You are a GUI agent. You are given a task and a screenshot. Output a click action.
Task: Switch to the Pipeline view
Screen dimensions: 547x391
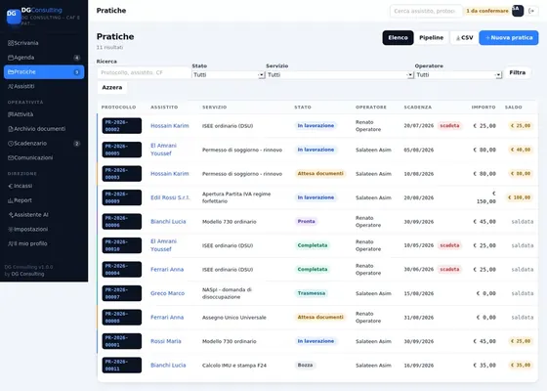[x=431, y=38]
